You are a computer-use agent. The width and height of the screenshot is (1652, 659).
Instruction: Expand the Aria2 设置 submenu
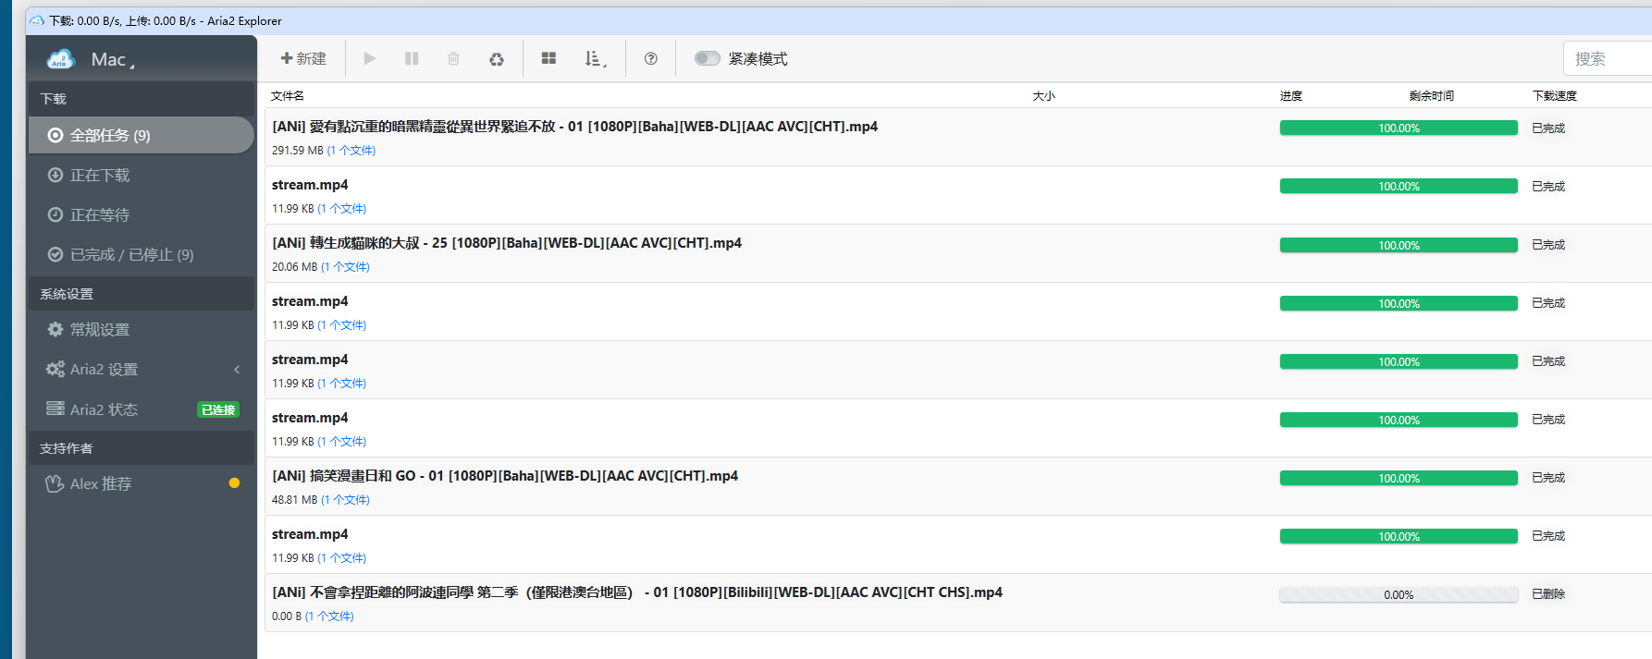(x=142, y=369)
